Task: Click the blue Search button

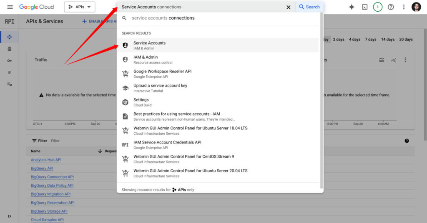Action: pos(309,7)
